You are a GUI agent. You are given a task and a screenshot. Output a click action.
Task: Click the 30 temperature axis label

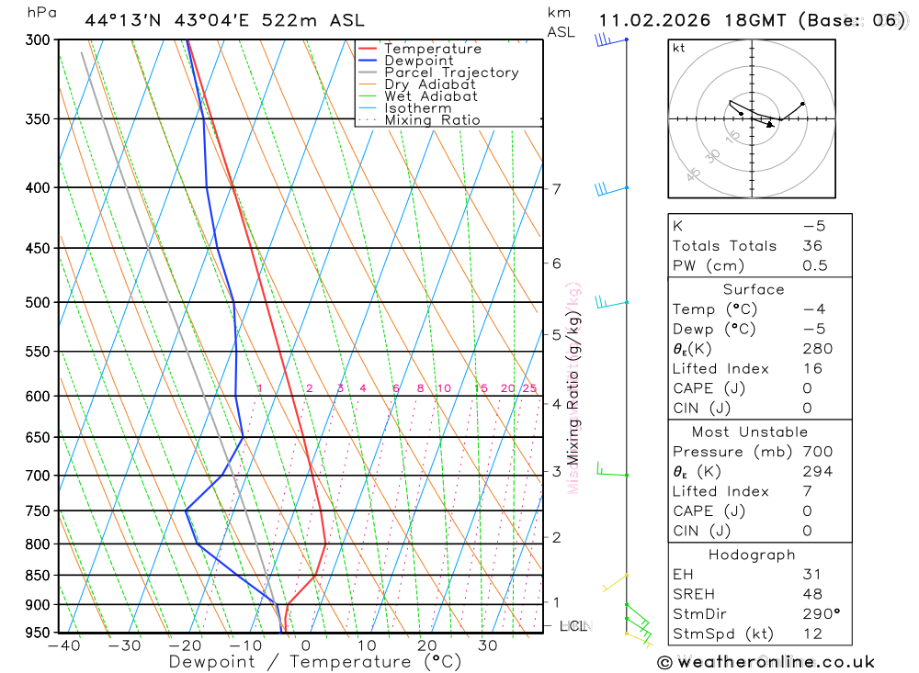(488, 646)
